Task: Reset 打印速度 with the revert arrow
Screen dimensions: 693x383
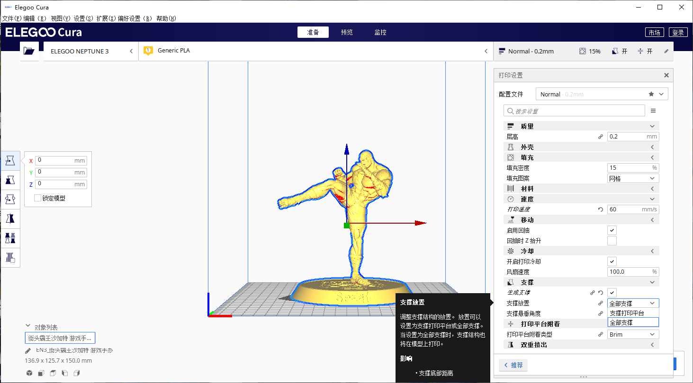Action: click(x=601, y=209)
